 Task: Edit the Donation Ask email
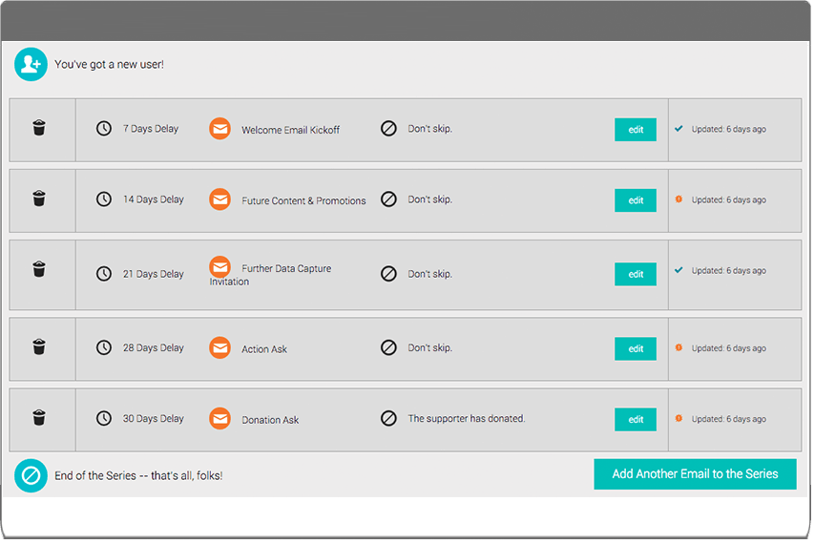pos(636,419)
